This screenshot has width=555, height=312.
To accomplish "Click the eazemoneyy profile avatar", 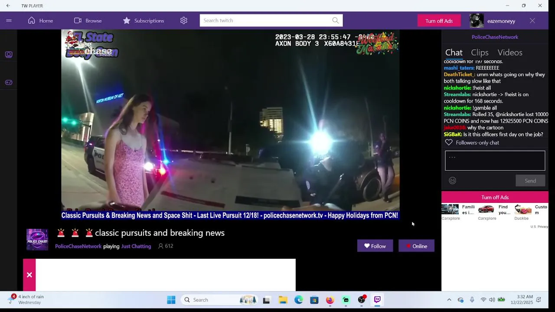I will 477,20.
